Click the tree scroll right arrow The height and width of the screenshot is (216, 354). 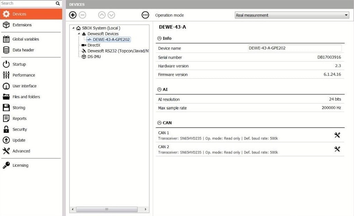click(x=146, y=209)
